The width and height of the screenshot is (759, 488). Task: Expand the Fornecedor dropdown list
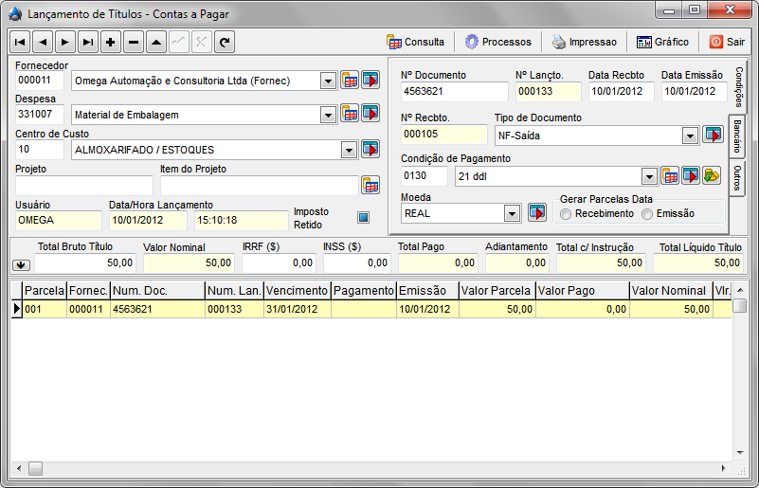pos(328,81)
